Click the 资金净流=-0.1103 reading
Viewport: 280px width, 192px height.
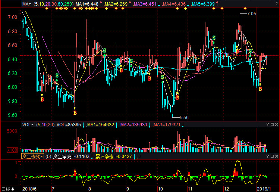click(71, 157)
